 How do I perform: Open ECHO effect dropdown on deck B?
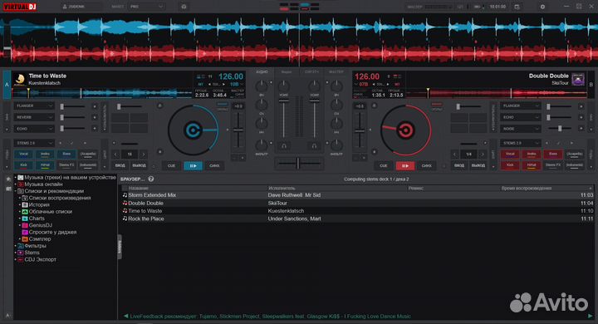pos(520,117)
